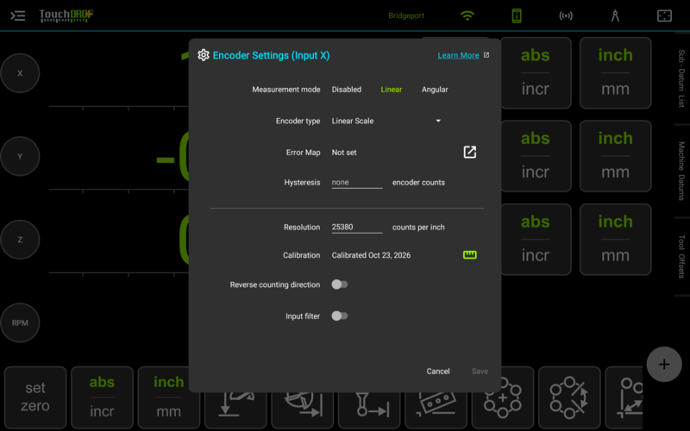690x431 pixels.
Task: Open the Error Map external editor icon
Action: (469, 153)
